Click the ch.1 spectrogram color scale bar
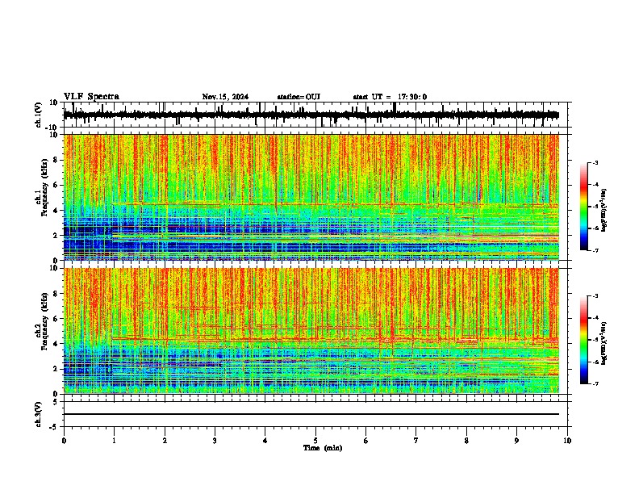Image resolution: width=639 pixels, height=494 pixels. [x=584, y=207]
